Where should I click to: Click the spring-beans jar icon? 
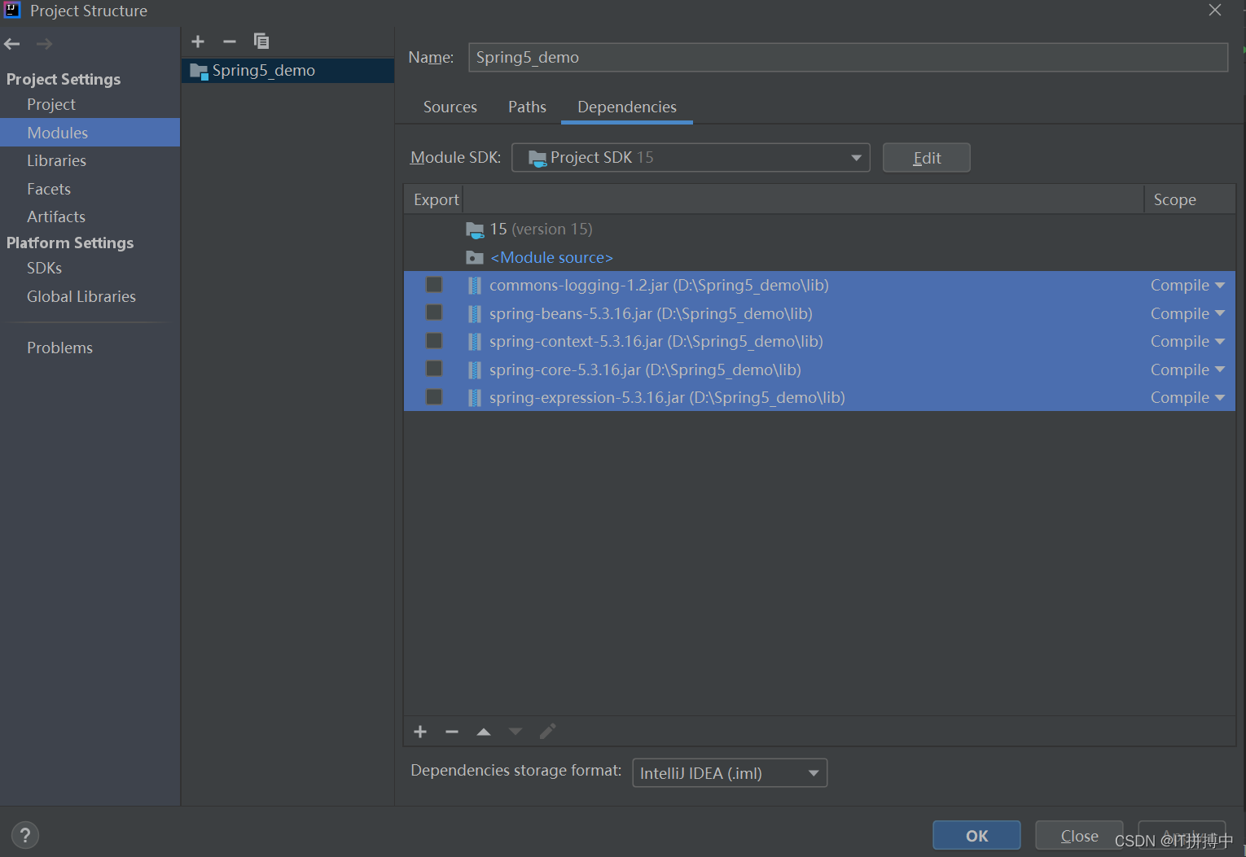click(475, 313)
